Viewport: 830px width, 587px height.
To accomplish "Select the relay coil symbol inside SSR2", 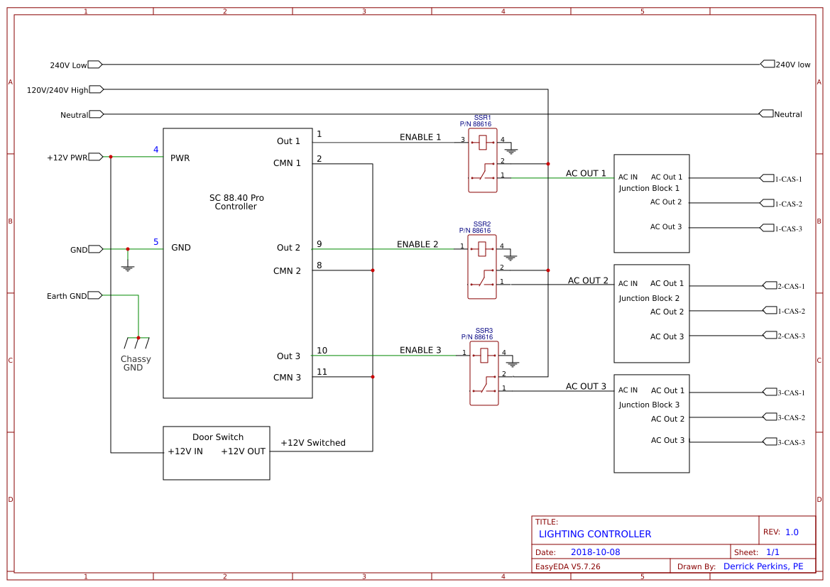I will tap(481, 248).
